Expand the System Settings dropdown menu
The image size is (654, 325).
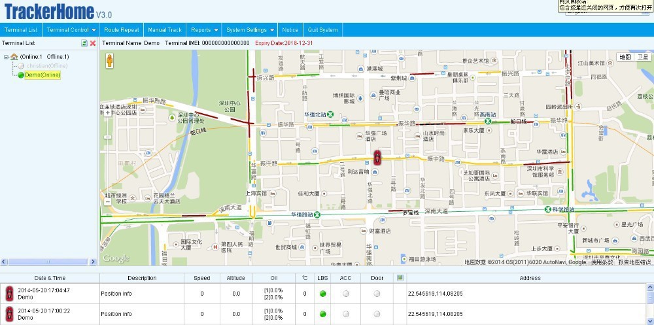[x=250, y=30]
